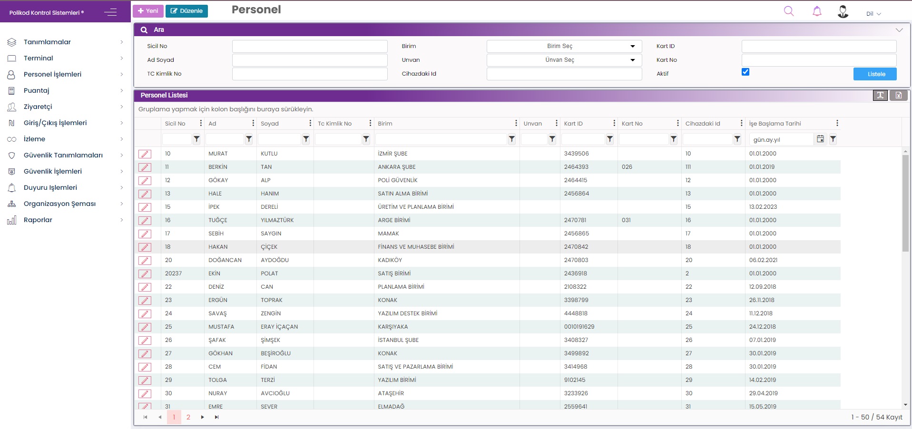Focus the TC Kimlik No search field
The height and width of the screenshot is (429, 912).
(310, 74)
